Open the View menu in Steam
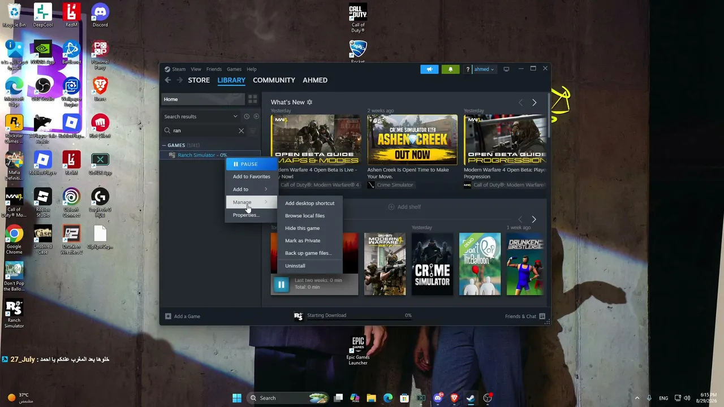Image resolution: width=724 pixels, height=407 pixels. tap(196, 69)
